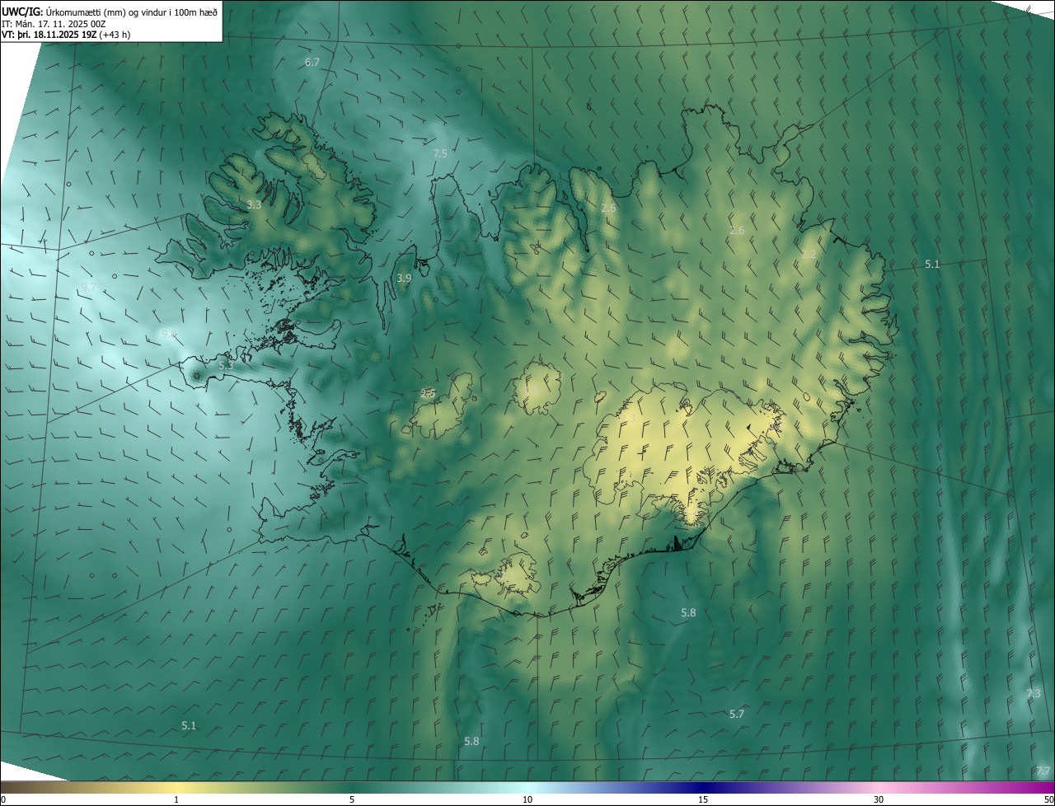The height and width of the screenshot is (806, 1055).
Task: Click the 1 tick on the color scale
Action: click(x=176, y=799)
